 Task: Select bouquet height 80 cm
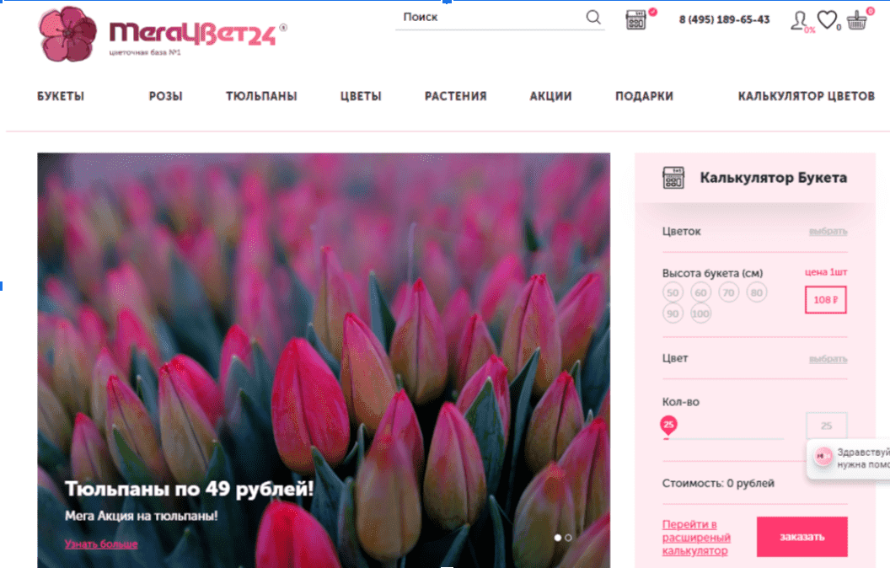757,292
